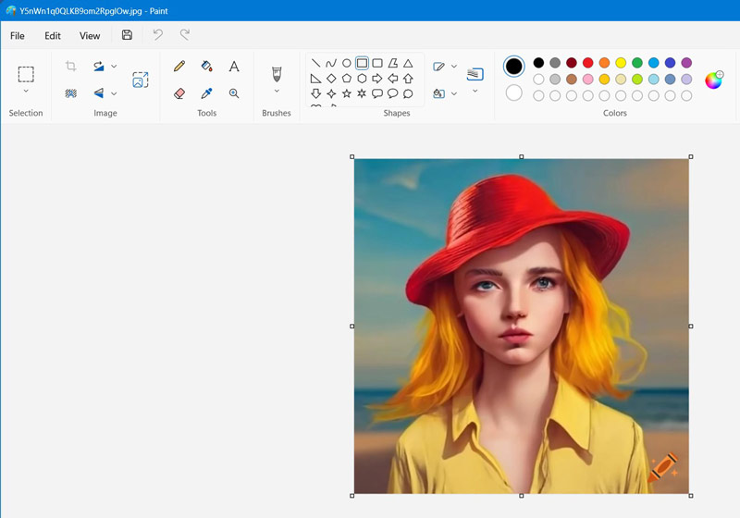The image size is (740, 518).
Task: Select the Rounded rectangle shape
Action: point(377,63)
